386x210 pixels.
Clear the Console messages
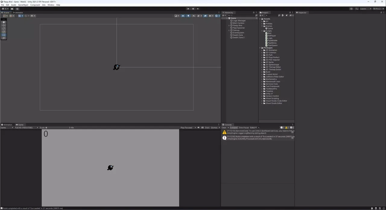(x=224, y=128)
